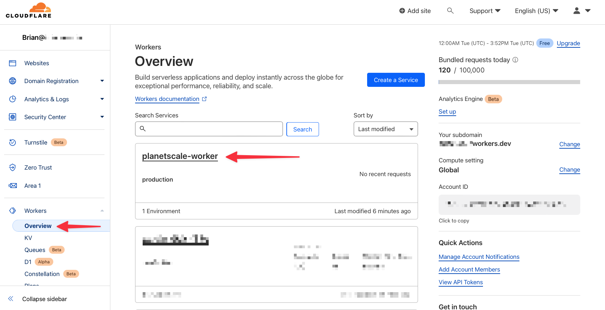
Task: Open Zero Trust from the sidebar
Action: coord(38,168)
